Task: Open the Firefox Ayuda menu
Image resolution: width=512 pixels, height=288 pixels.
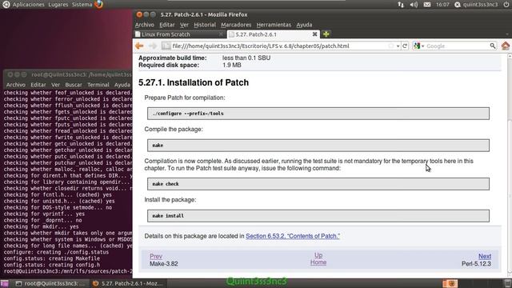Action: coord(304,25)
